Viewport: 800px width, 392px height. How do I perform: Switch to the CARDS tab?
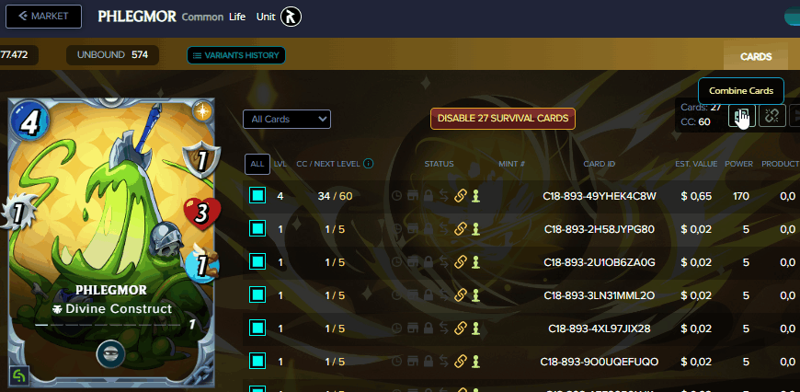coord(756,57)
